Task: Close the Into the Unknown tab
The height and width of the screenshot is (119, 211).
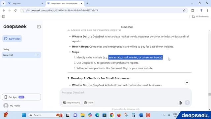Action: click(x=81, y=4)
